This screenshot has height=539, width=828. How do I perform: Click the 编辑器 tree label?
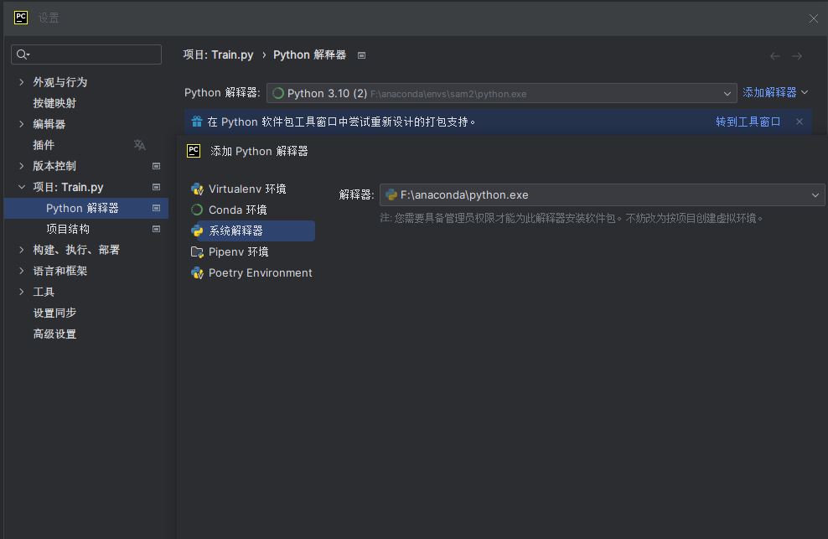[x=49, y=124]
